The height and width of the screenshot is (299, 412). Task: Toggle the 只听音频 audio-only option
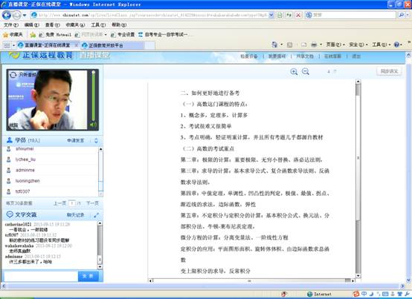pyautogui.click(x=23, y=75)
